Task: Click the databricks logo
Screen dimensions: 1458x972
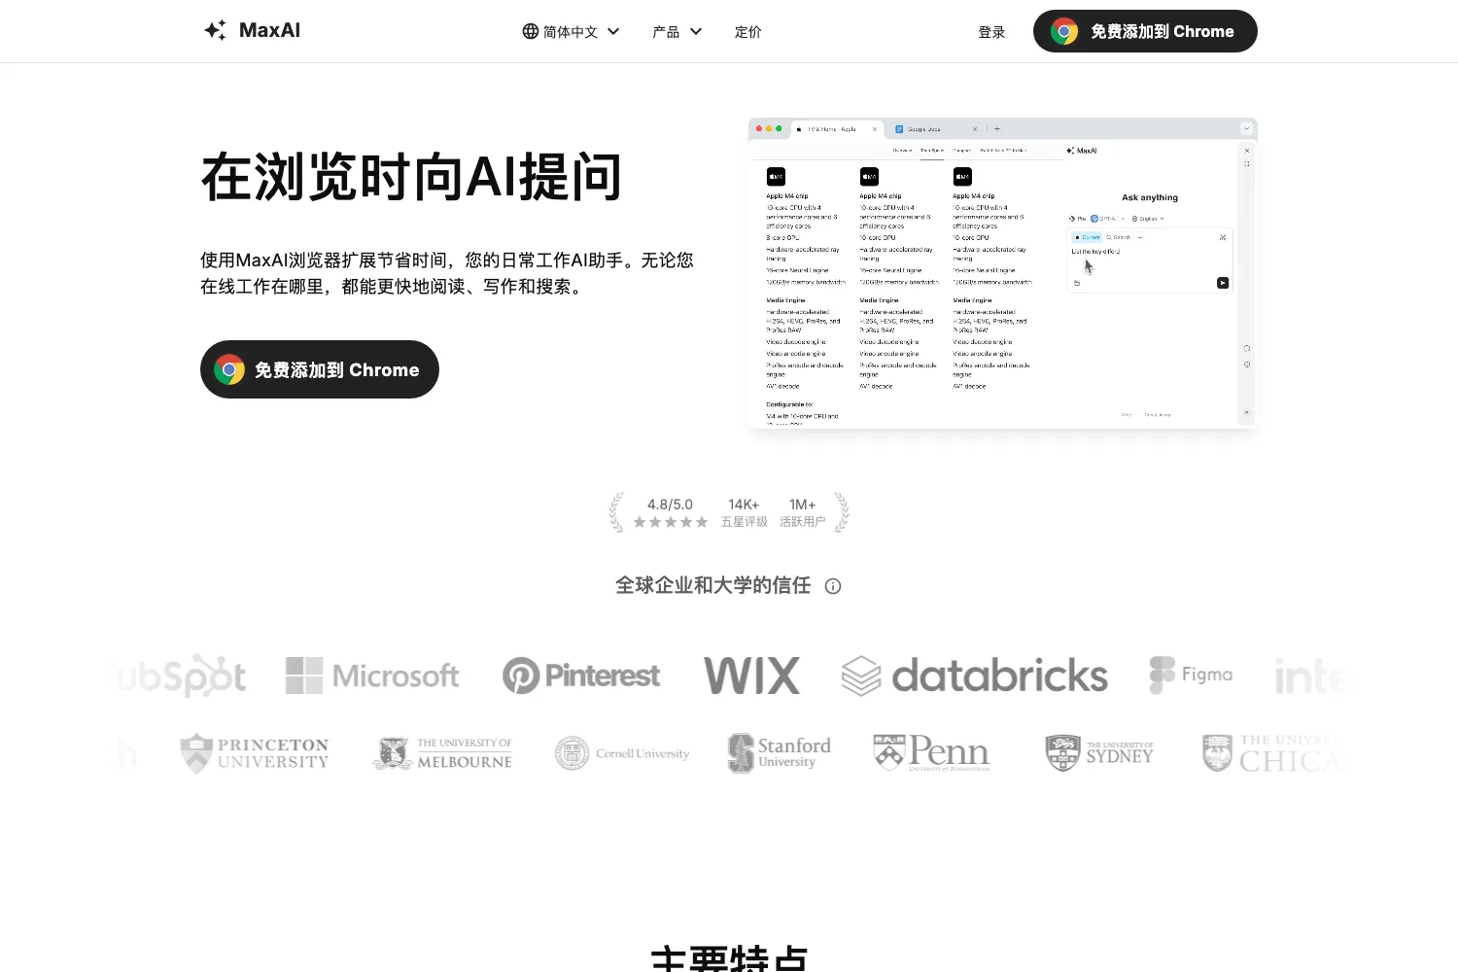Action: [x=974, y=676]
